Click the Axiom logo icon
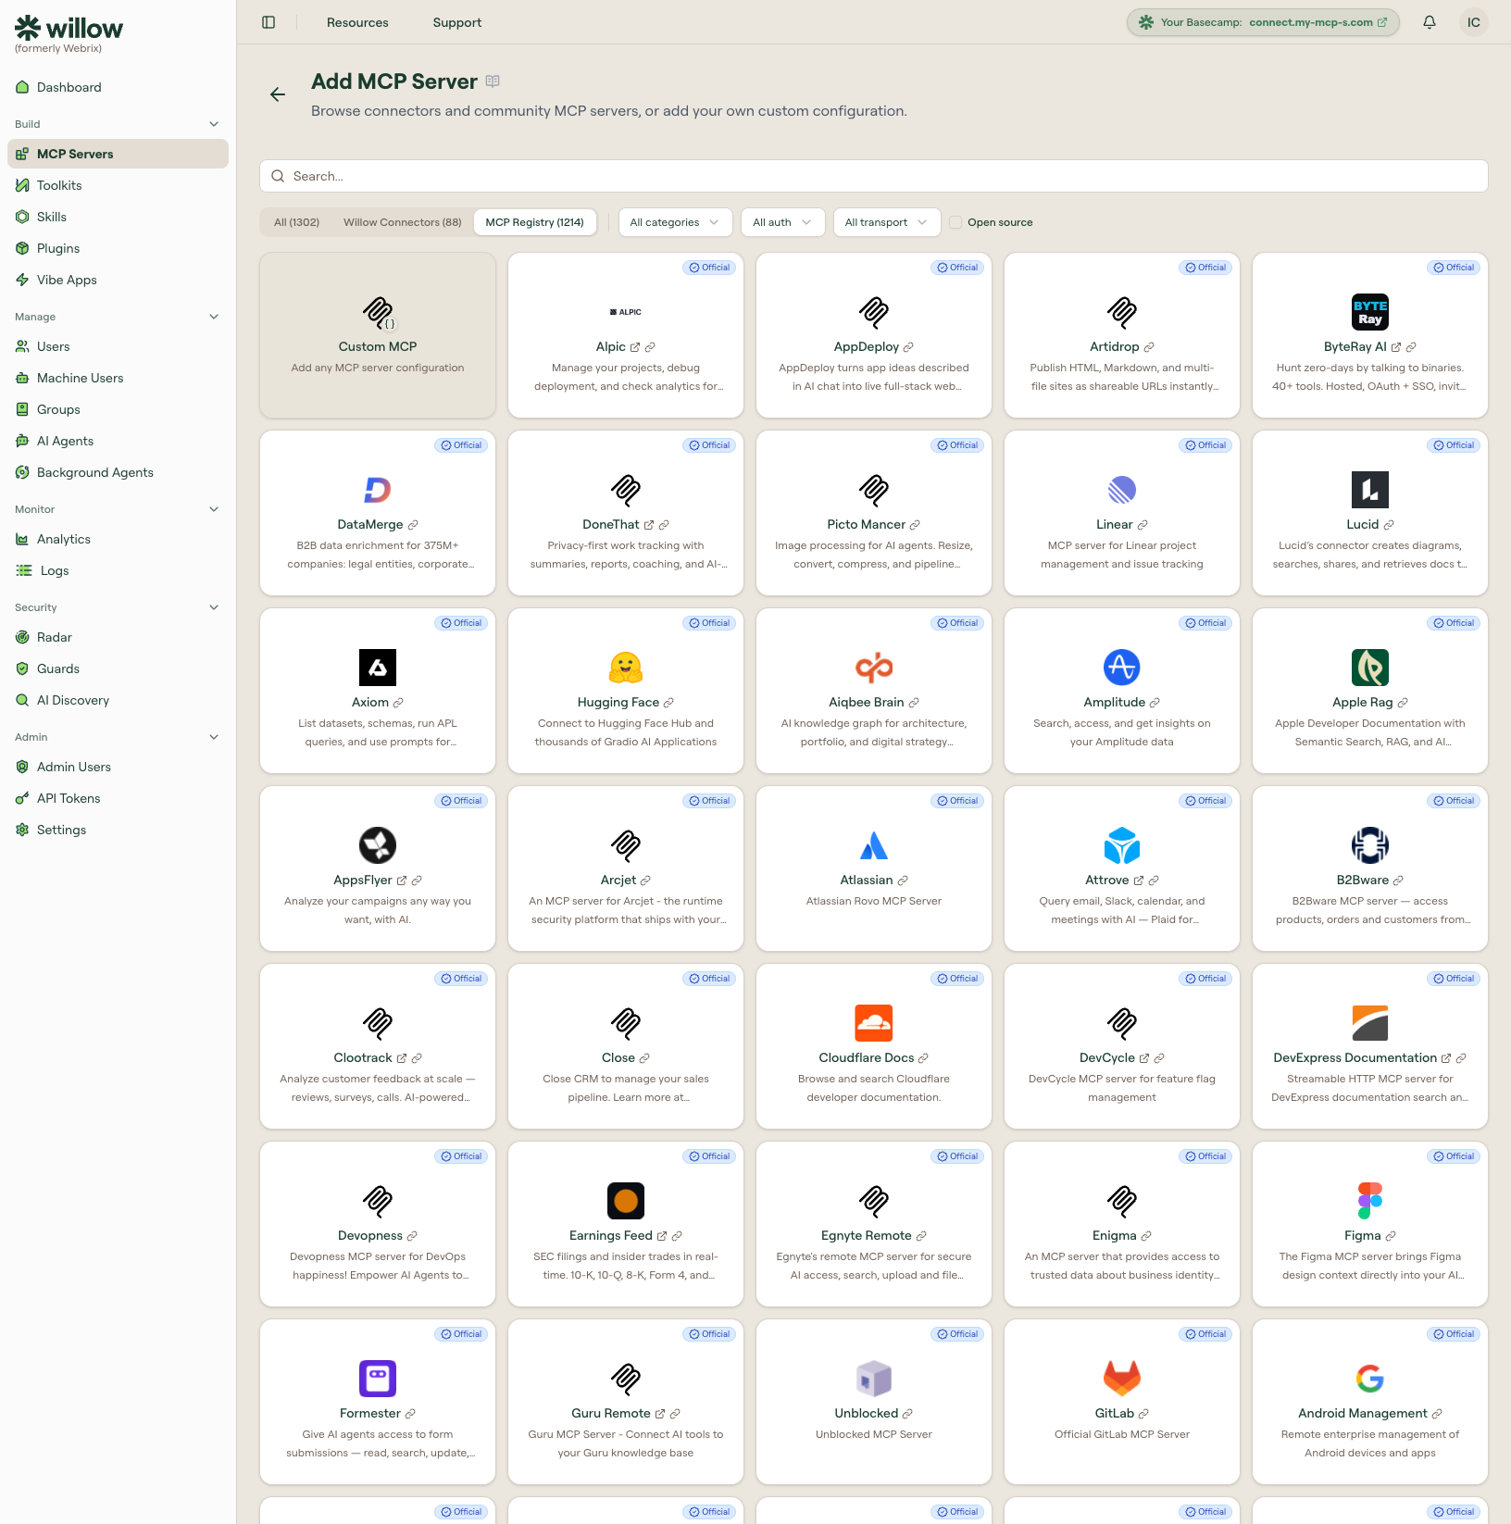 tap(378, 668)
